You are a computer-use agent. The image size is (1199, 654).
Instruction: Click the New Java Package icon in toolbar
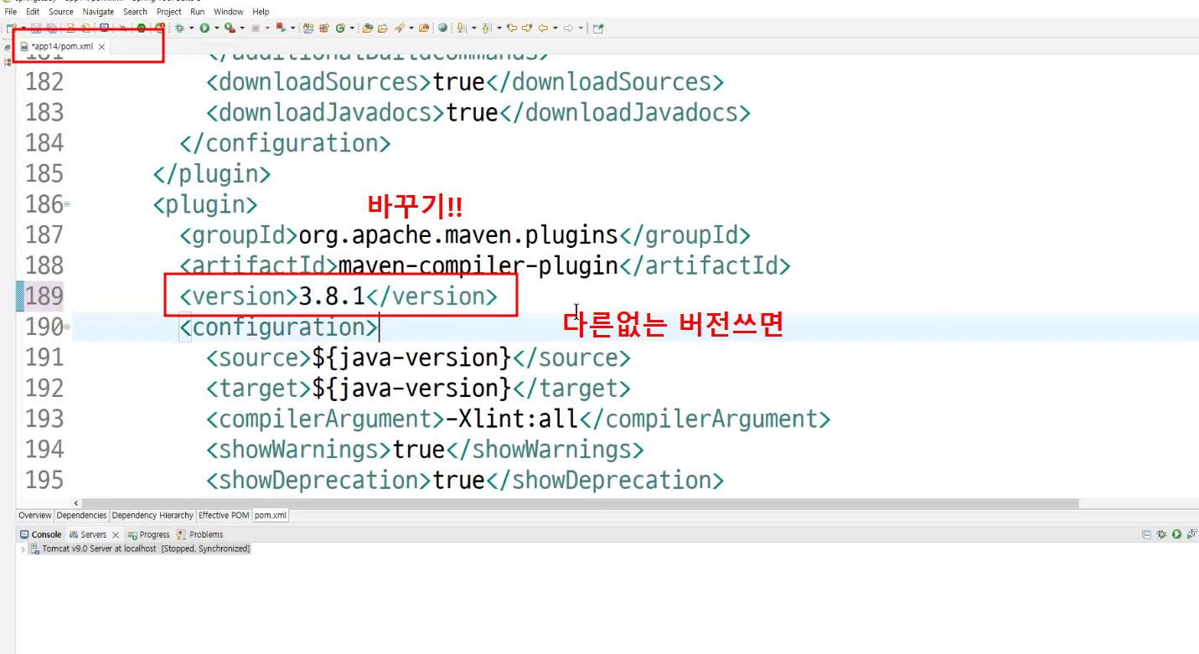click(324, 28)
